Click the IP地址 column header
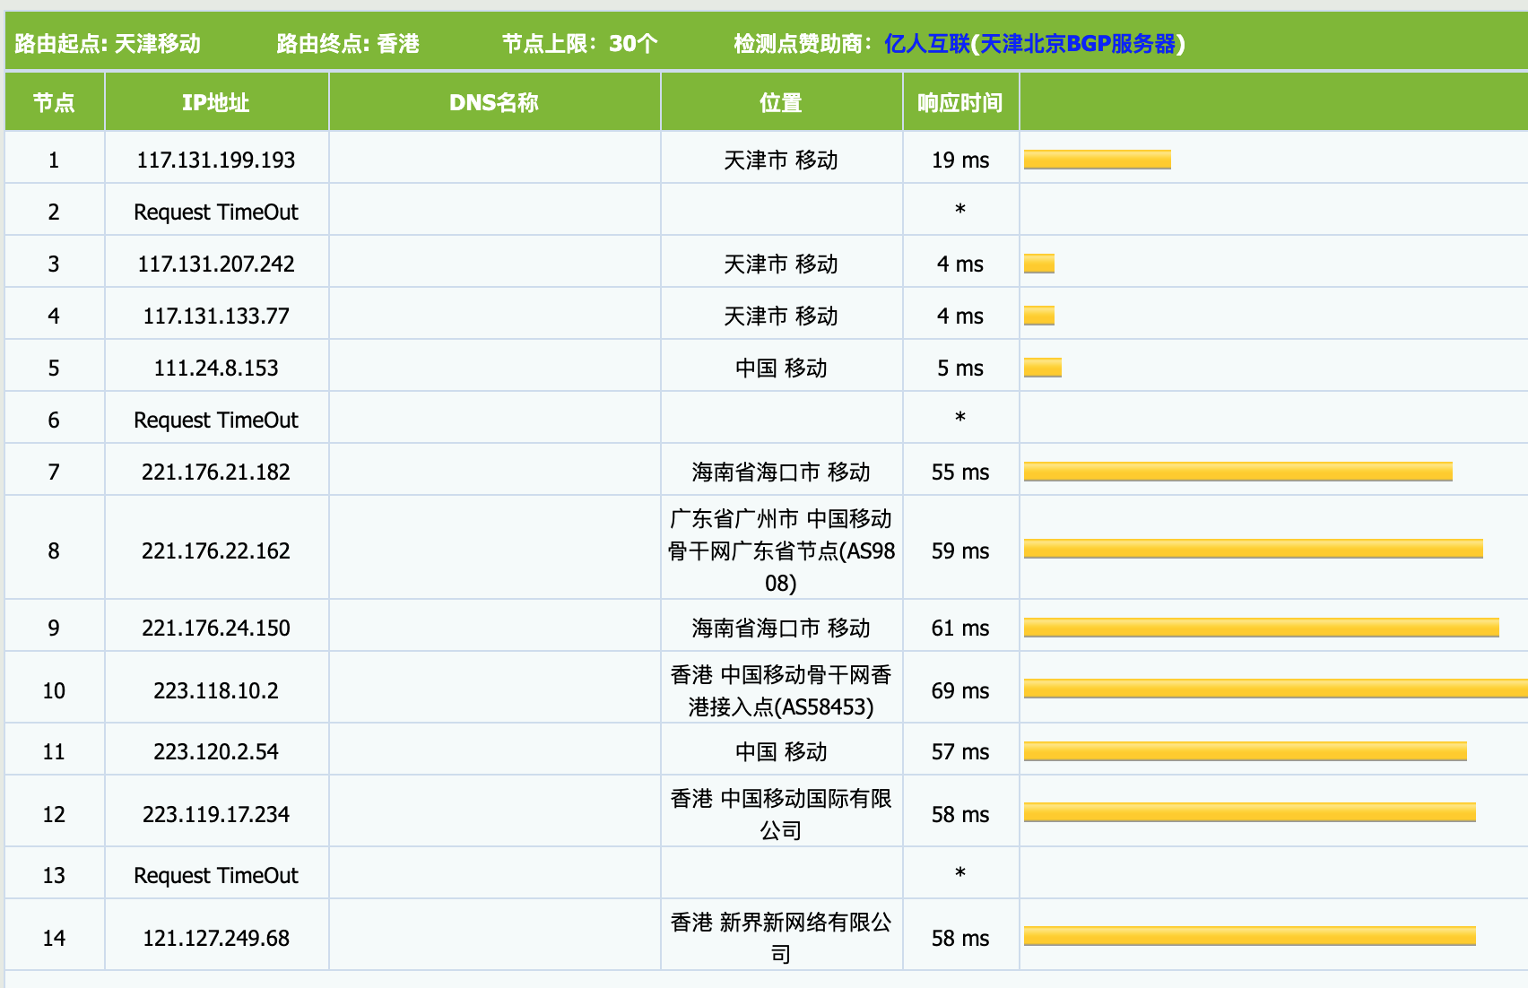Image resolution: width=1528 pixels, height=988 pixels. click(216, 102)
